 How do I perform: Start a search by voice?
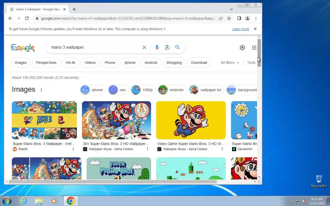pos(157,47)
